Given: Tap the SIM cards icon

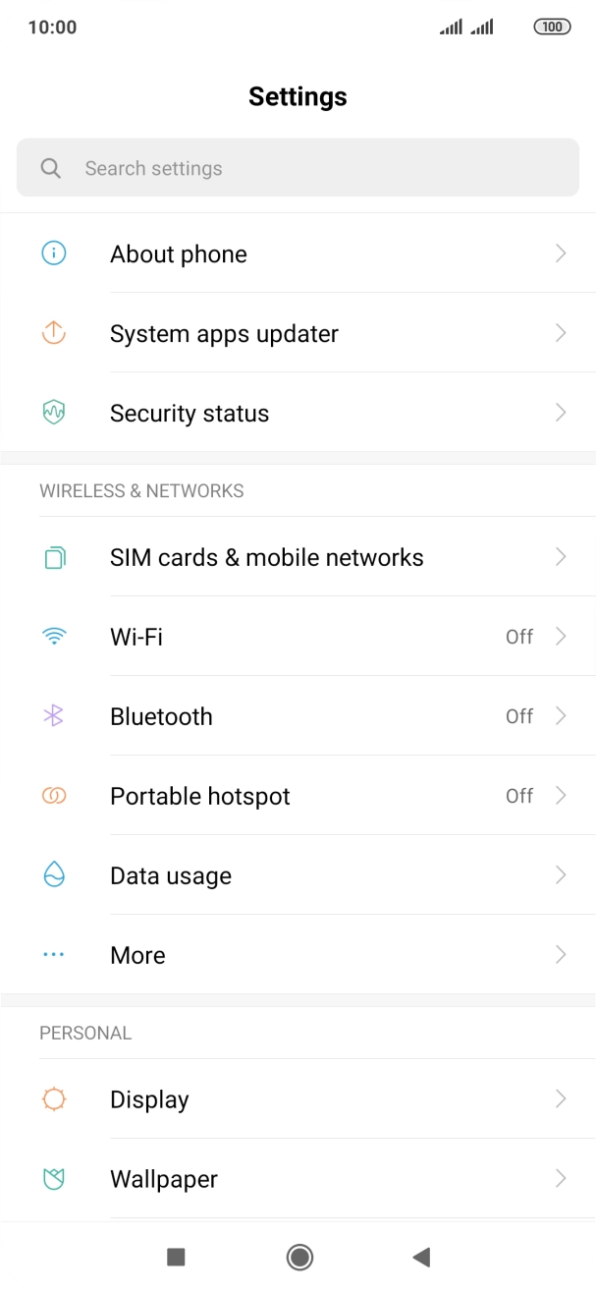Looking at the screenshot, I should [54, 557].
